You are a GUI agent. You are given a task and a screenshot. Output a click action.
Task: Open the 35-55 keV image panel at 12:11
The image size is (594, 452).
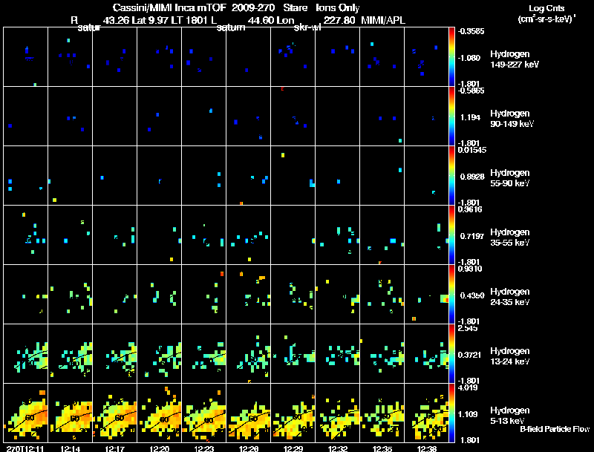tap(26, 235)
